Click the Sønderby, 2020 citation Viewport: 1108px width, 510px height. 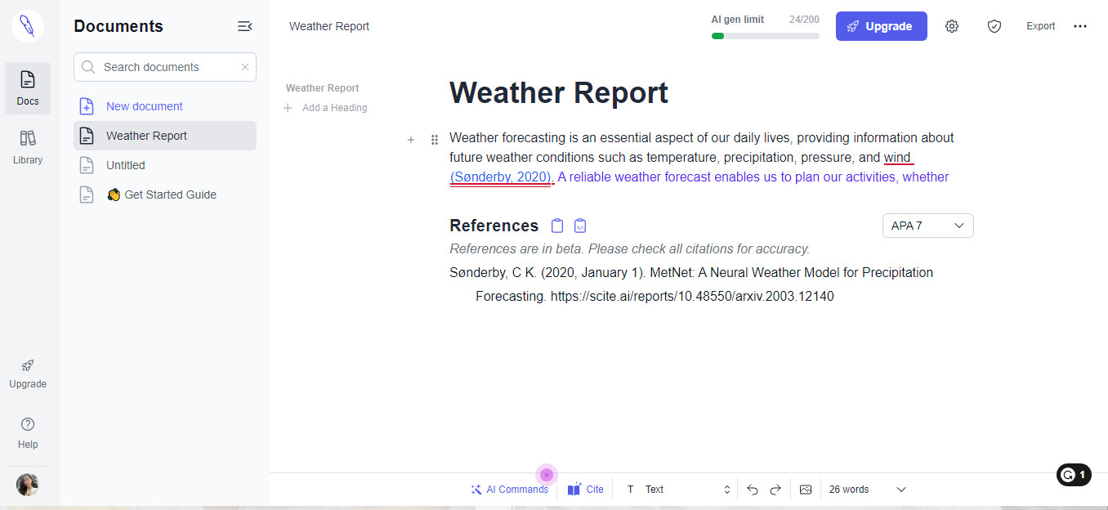(502, 177)
